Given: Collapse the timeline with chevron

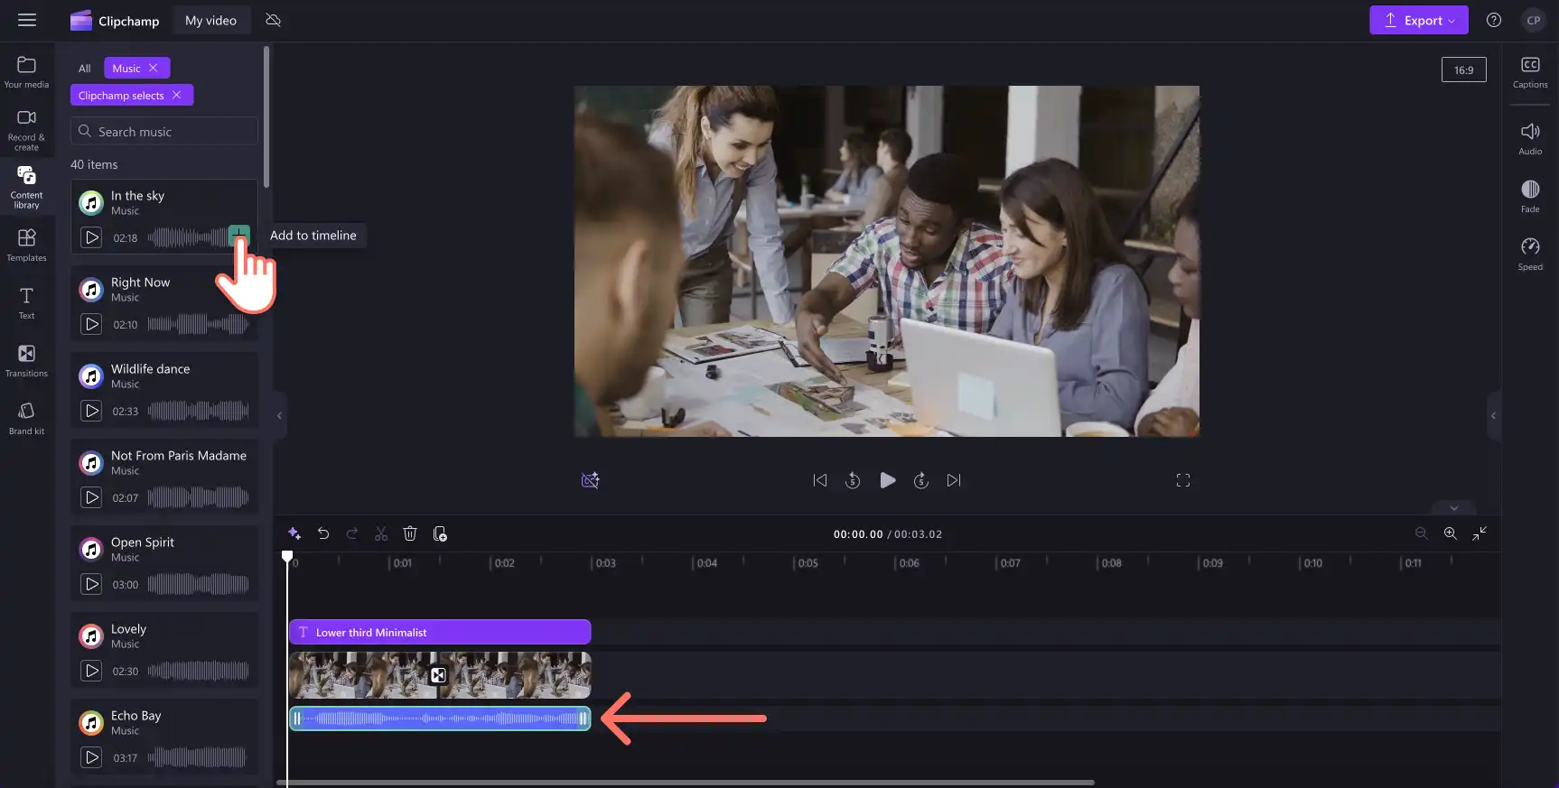Looking at the screenshot, I should point(1454,507).
